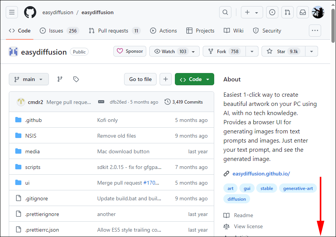Viewport: 336px width, 237px height.
Task: Open the Wiki tab
Action: (234, 31)
